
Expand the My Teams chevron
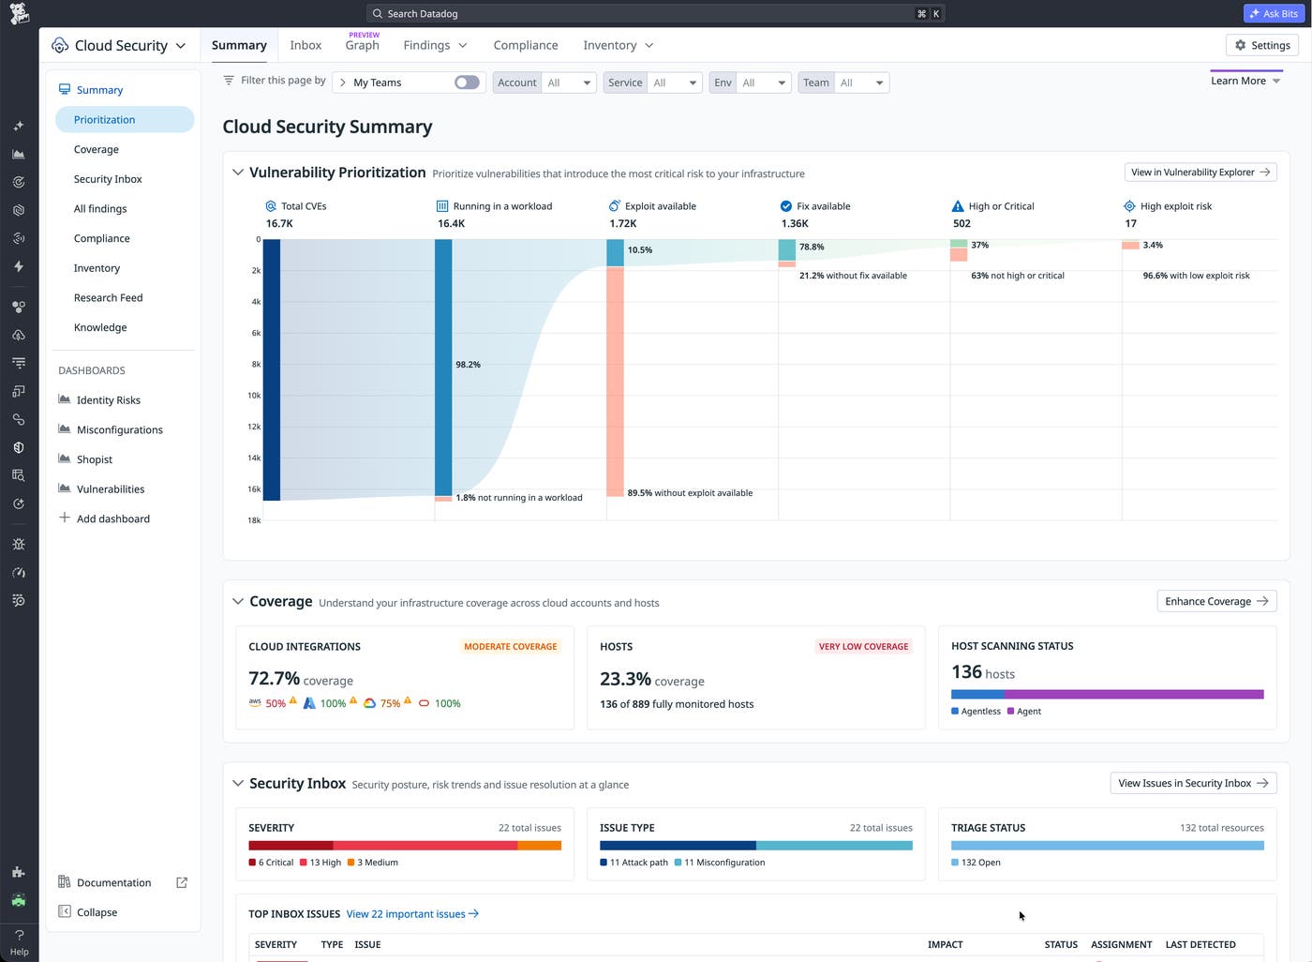pyautogui.click(x=343, y=83)
